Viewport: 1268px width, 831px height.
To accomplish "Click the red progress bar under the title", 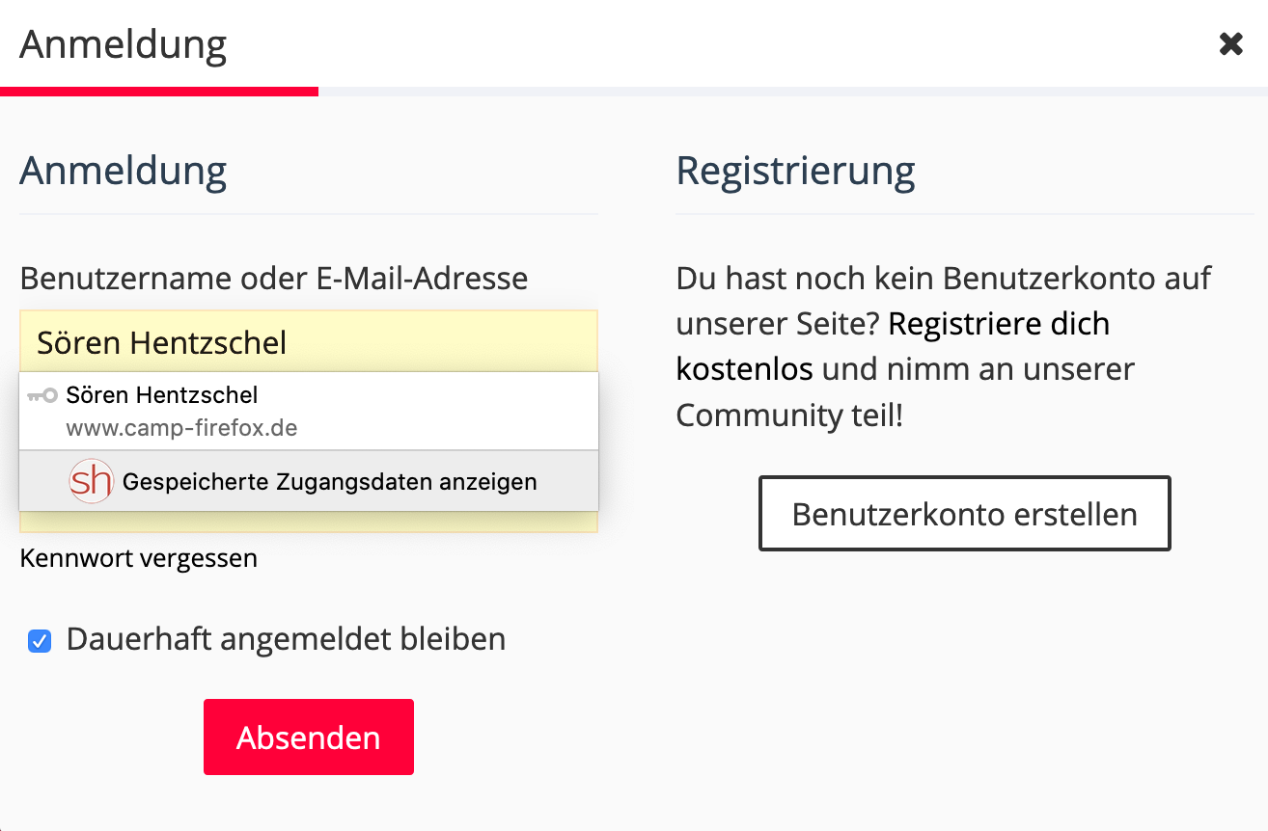I will click(x=159, y=92).
